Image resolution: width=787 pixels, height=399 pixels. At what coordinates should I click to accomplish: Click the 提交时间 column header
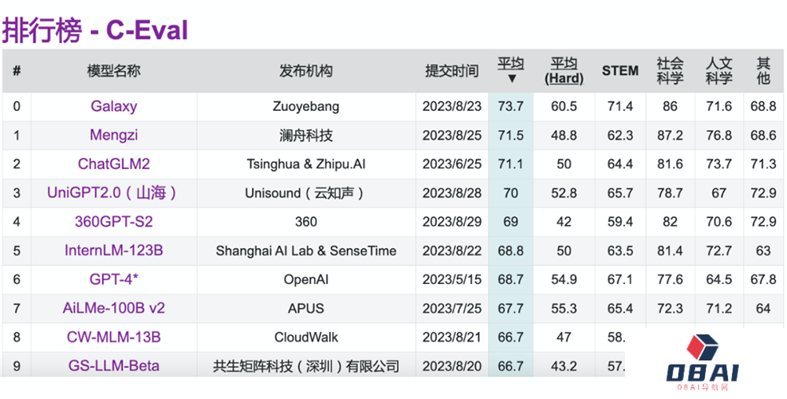452,71
